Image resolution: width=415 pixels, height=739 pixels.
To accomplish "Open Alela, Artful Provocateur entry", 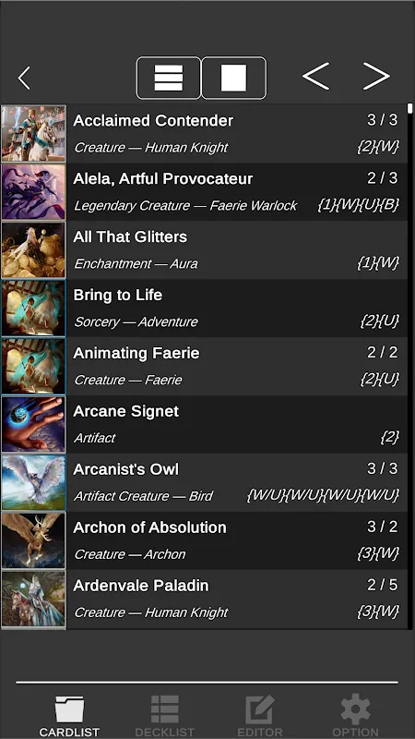I will (x=204, y=192).
